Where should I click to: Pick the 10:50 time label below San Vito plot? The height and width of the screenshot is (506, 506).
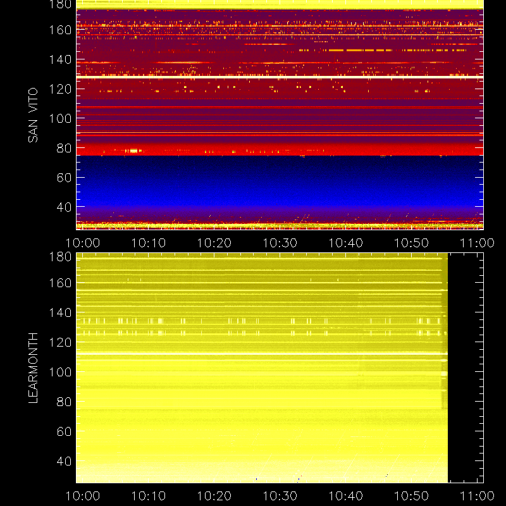412,243
